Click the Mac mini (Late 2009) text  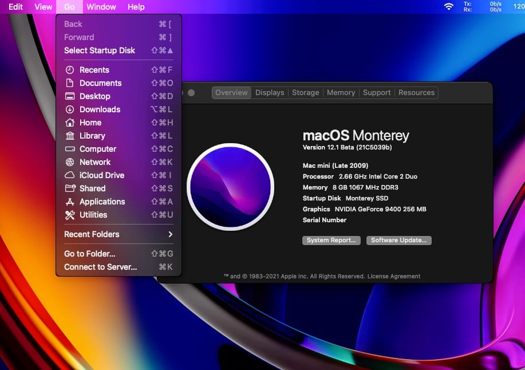point(335,166)
